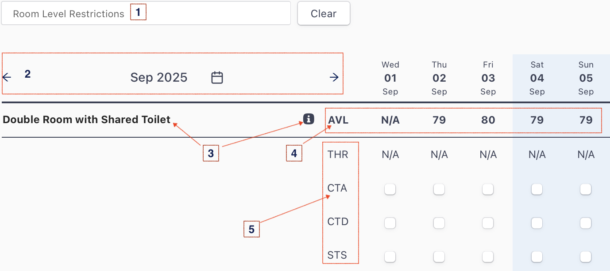Screen dimensions: 610x271
Task: Open the Room Level Restrictions dropdown
Action: [x=146, y=14]
